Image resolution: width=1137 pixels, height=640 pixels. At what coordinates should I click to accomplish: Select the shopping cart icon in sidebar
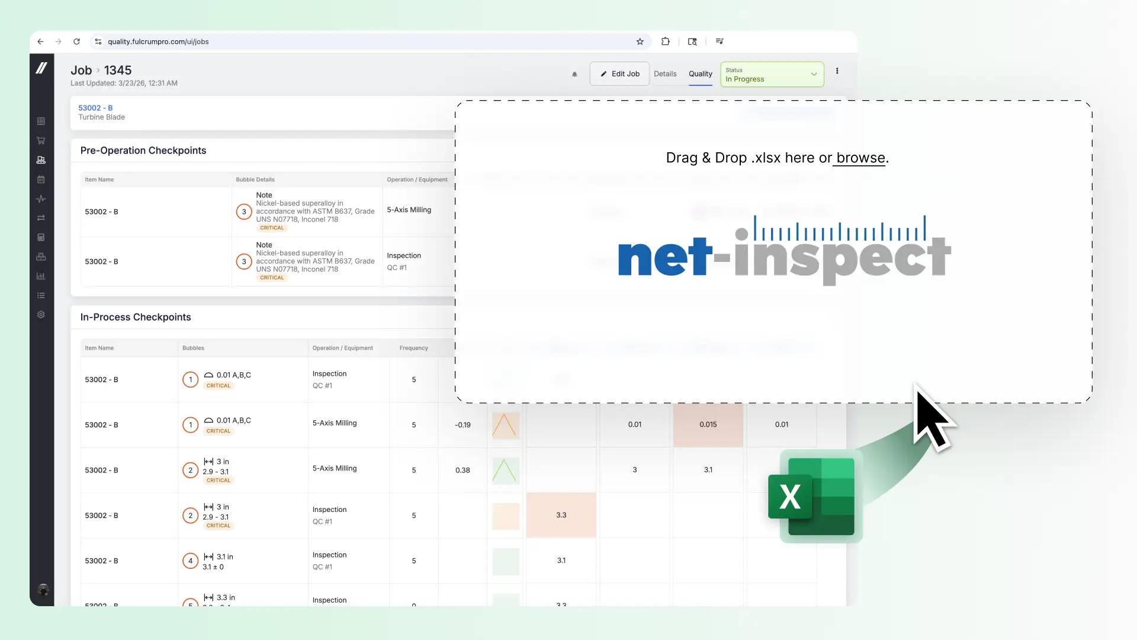tap(41, 141)
